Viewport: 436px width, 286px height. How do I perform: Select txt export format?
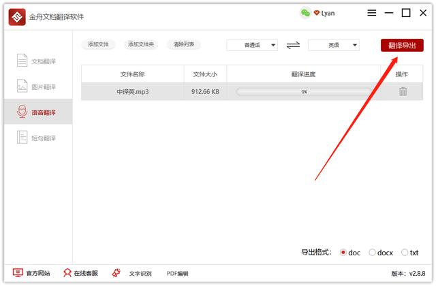click(405, 253)
